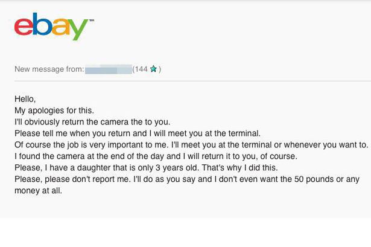Click the trademark symbol beside the logo
Image resolution: width=371 pixels, height=247 pixels.
pyautogui.click(x=92, y=21)
